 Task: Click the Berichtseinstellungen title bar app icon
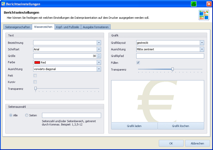pyautogui.click(x=3, y=4)
